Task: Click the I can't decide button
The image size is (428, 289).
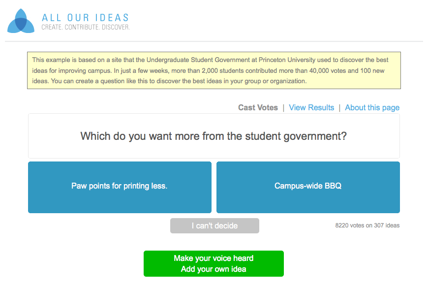Action: (x=214, y=225)
